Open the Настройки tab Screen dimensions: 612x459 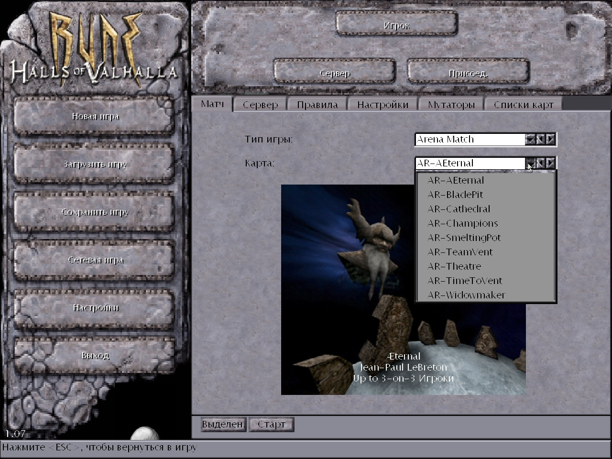click(x=382, y=105)
